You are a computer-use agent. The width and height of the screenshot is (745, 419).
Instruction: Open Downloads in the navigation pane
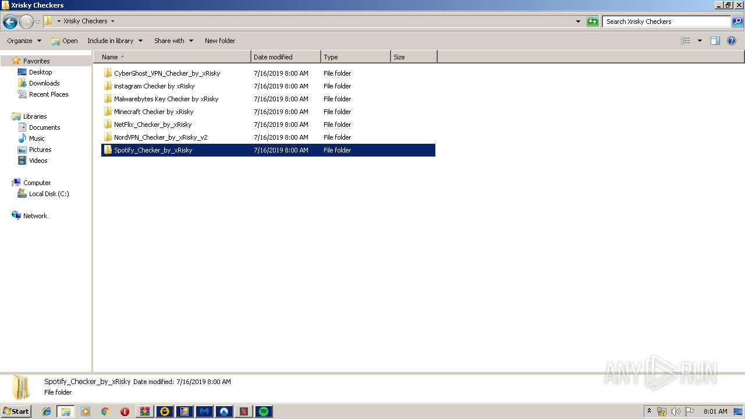pos(44,83)
